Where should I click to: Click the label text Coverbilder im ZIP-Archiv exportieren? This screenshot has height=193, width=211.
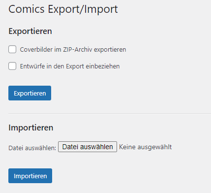tap(73, 50)
